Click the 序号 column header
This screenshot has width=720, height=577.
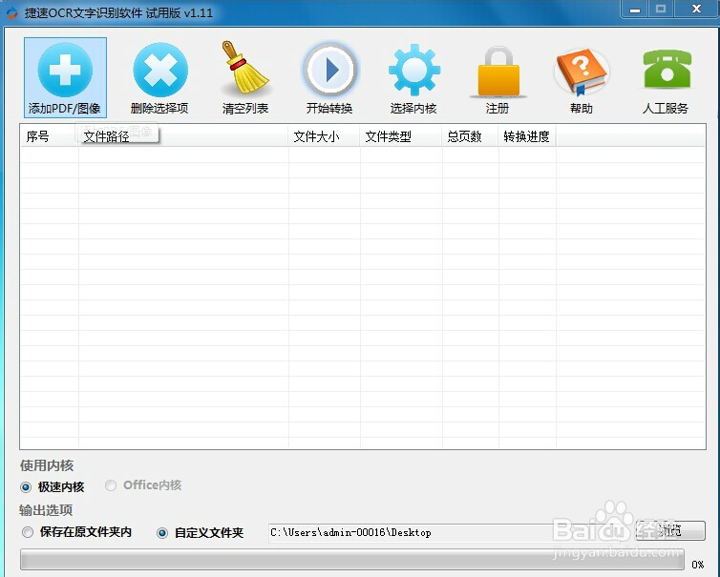tap(49, 136)
